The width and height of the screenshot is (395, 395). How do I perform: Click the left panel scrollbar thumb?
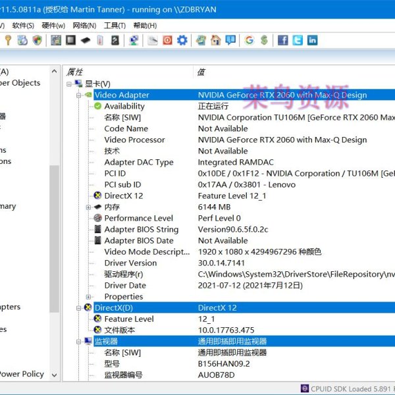pyautogui.click(x=54, y=239)
